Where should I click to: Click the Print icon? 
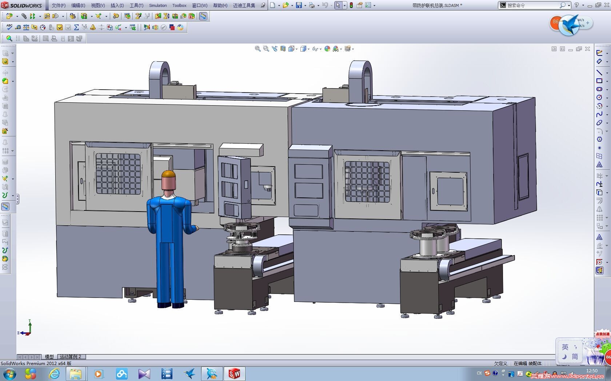tap(312, 5)
